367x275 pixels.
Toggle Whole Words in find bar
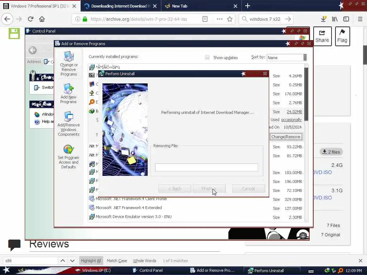pos(144,261)
